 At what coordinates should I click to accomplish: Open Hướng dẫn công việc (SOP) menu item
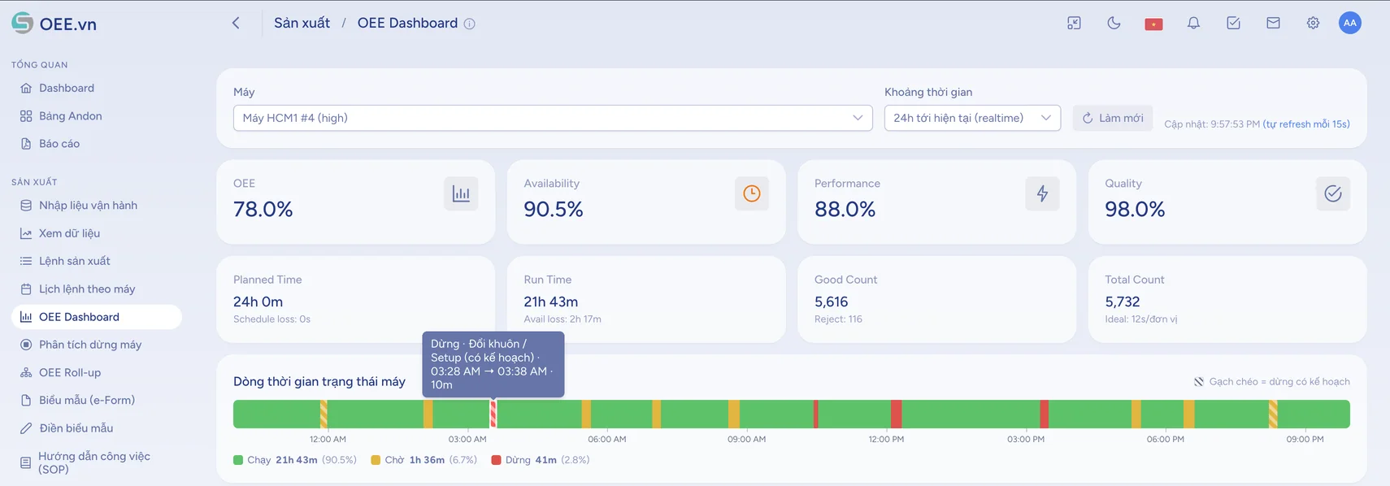point(97,462)
